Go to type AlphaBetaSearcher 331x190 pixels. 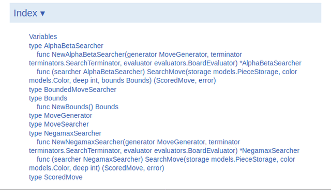coord(66,46)
